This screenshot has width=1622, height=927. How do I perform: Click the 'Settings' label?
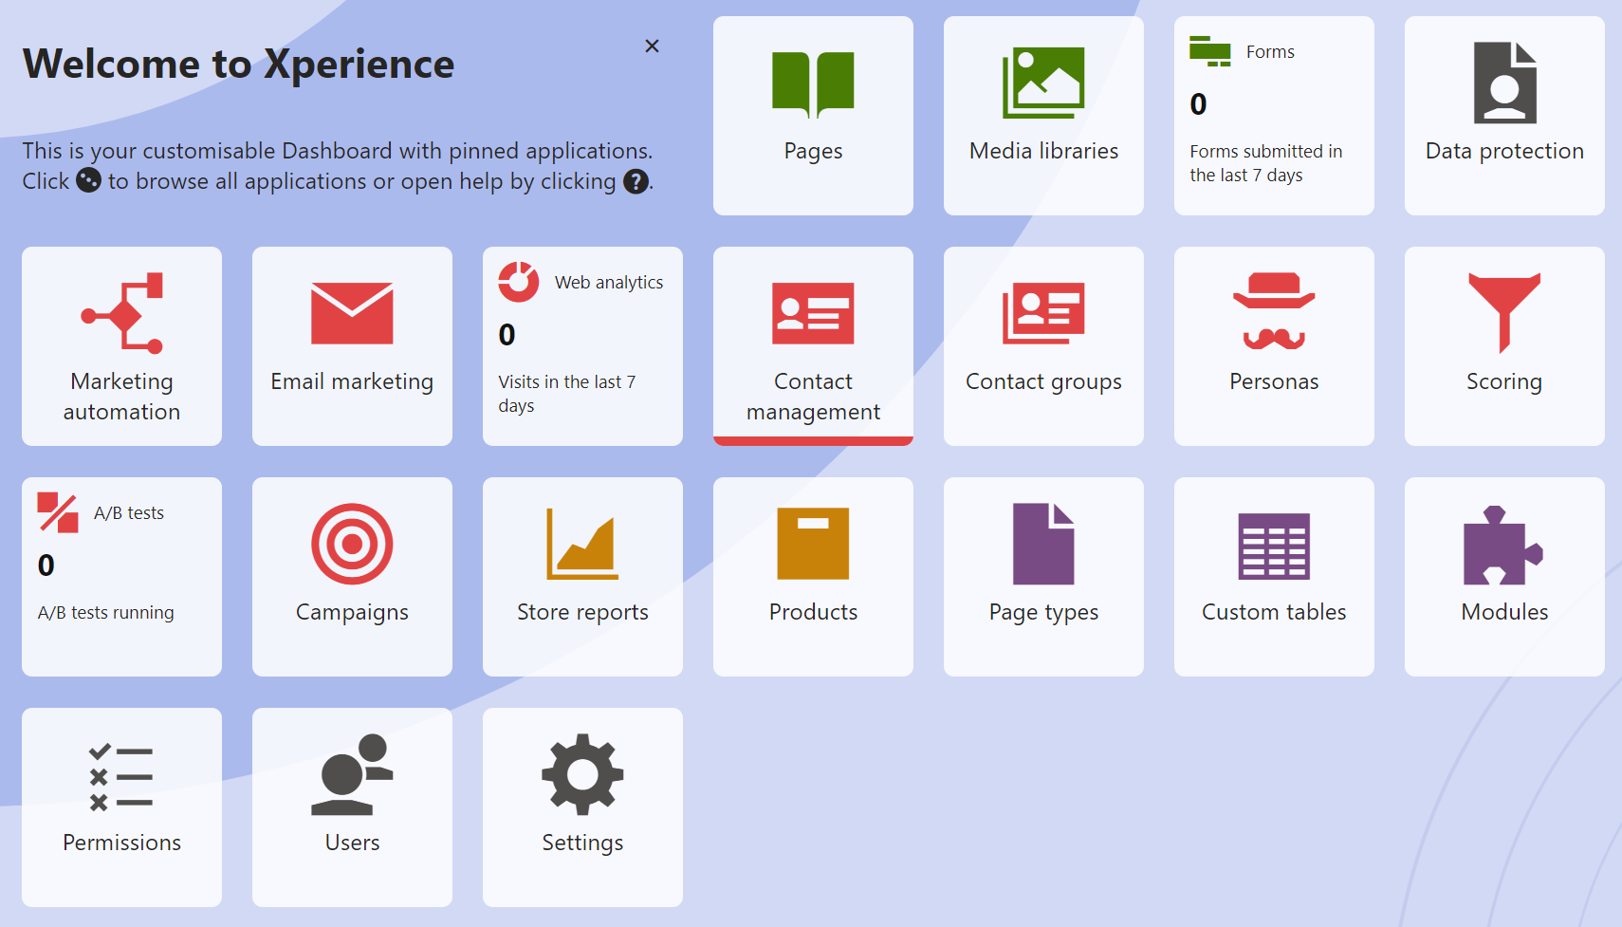pos(582,844)
